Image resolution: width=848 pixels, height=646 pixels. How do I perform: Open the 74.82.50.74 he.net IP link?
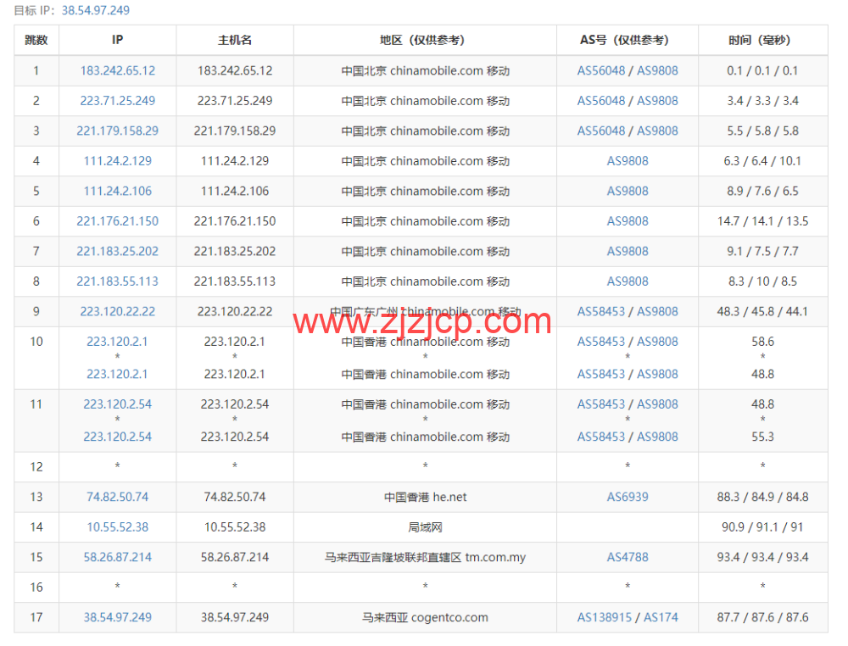(117, 497)
